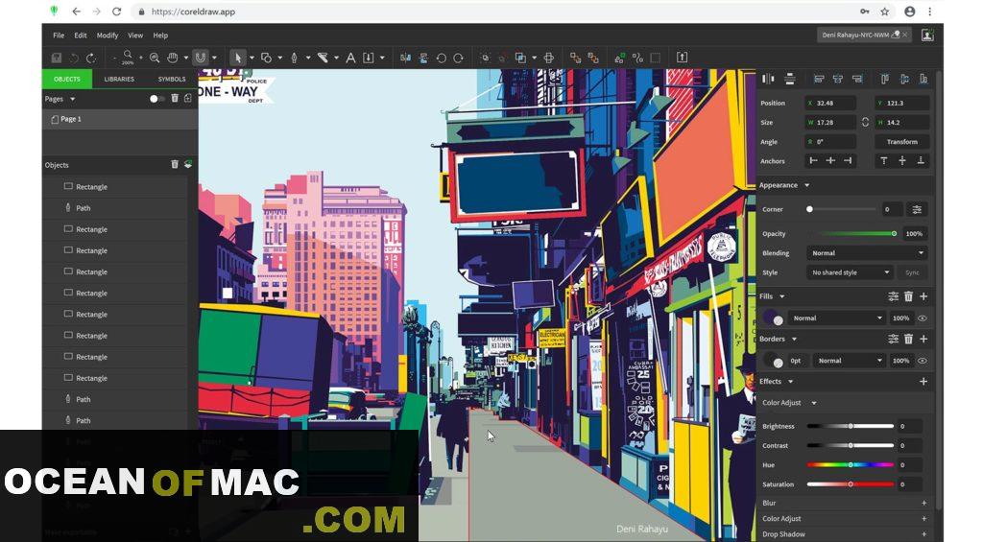Select the Place image tool
This screenshot has width=983, height=542.
[369, 58]
